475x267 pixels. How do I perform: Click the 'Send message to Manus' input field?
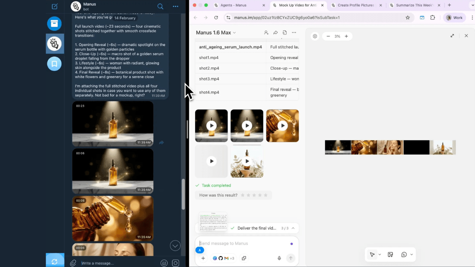click(x=241, y=243)
